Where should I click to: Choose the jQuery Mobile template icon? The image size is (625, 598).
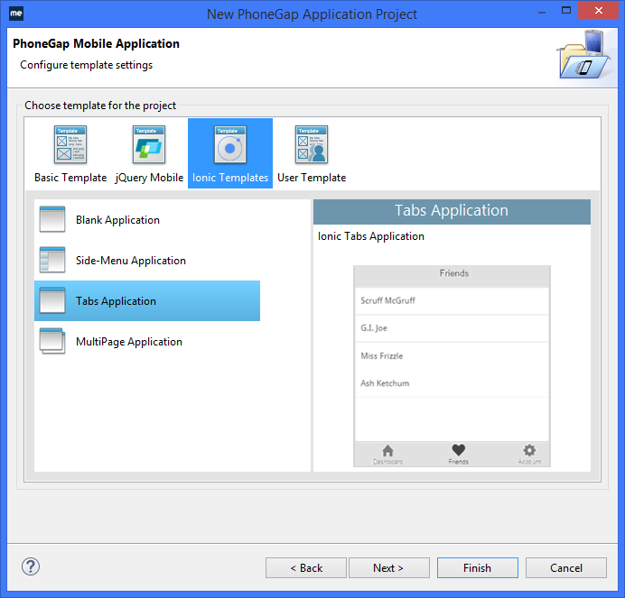[x=149, y=145]
